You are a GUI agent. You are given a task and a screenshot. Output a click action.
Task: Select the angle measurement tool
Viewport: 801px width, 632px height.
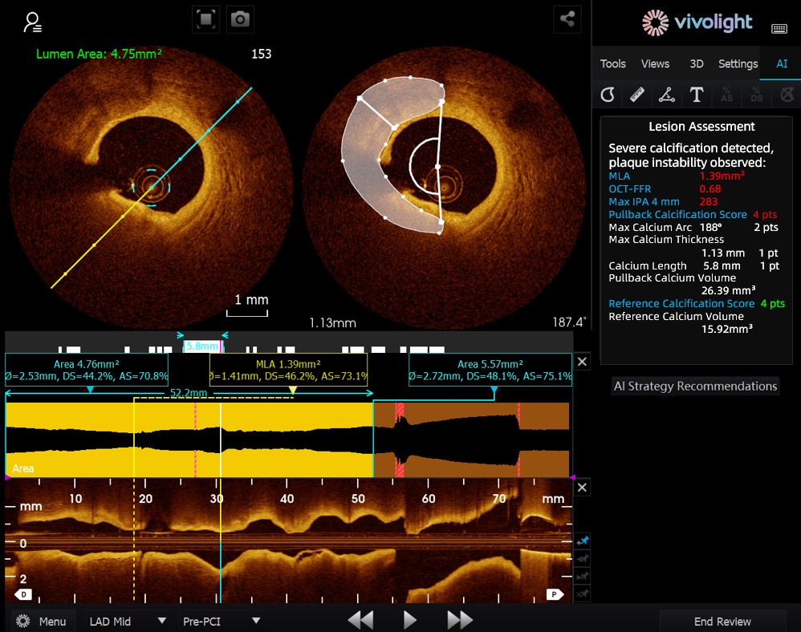point(666,95)
